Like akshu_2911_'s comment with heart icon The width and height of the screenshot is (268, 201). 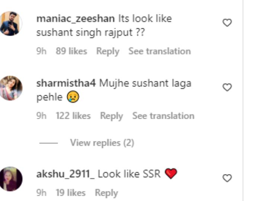tap(227, 178)
